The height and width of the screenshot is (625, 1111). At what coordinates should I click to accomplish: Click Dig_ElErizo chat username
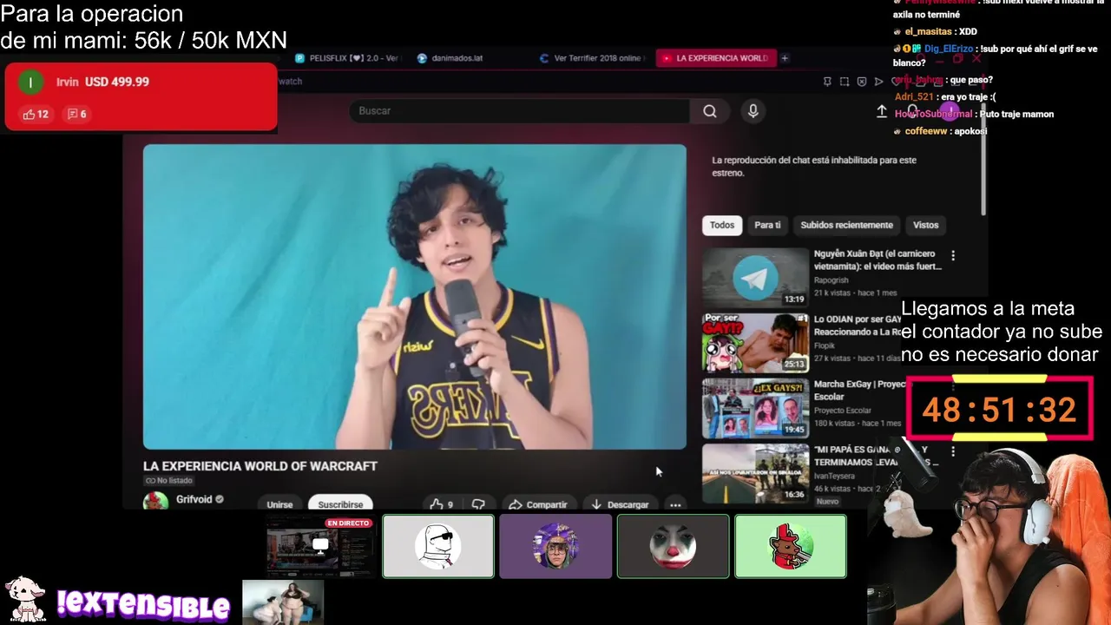[x=949, y=49]
